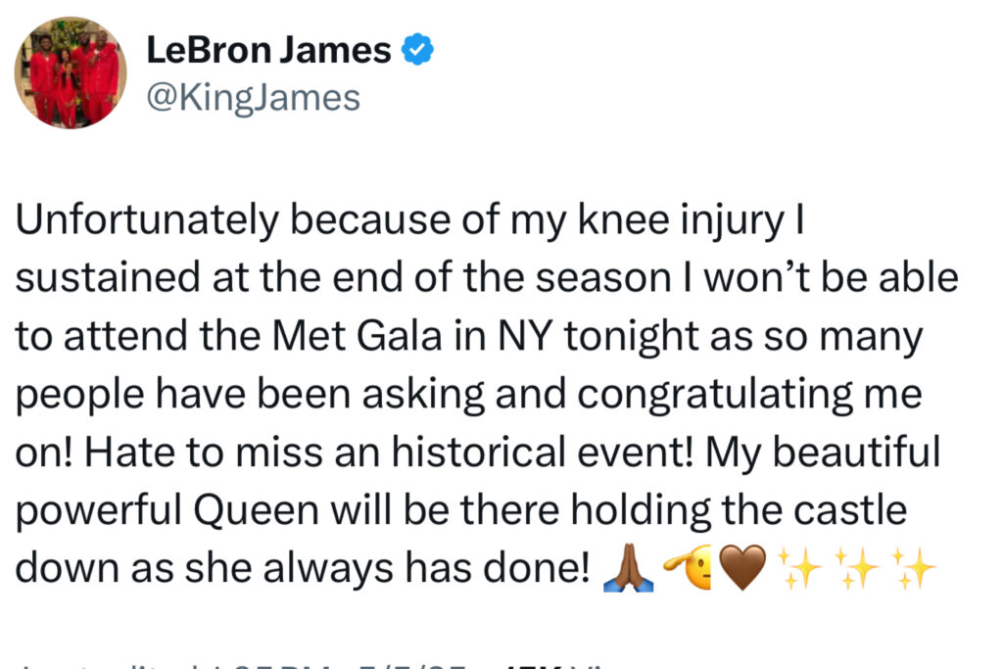
Task: Open LeBron James's profile picture
Action: coord(71,72)
